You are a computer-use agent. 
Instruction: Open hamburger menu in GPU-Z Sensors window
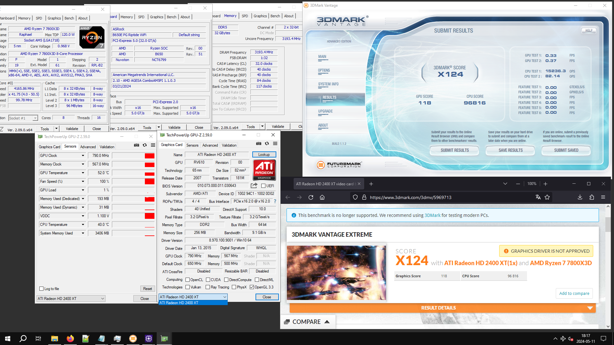153,145
